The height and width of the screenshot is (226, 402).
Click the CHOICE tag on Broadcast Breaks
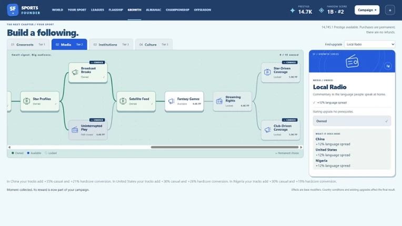97,63
